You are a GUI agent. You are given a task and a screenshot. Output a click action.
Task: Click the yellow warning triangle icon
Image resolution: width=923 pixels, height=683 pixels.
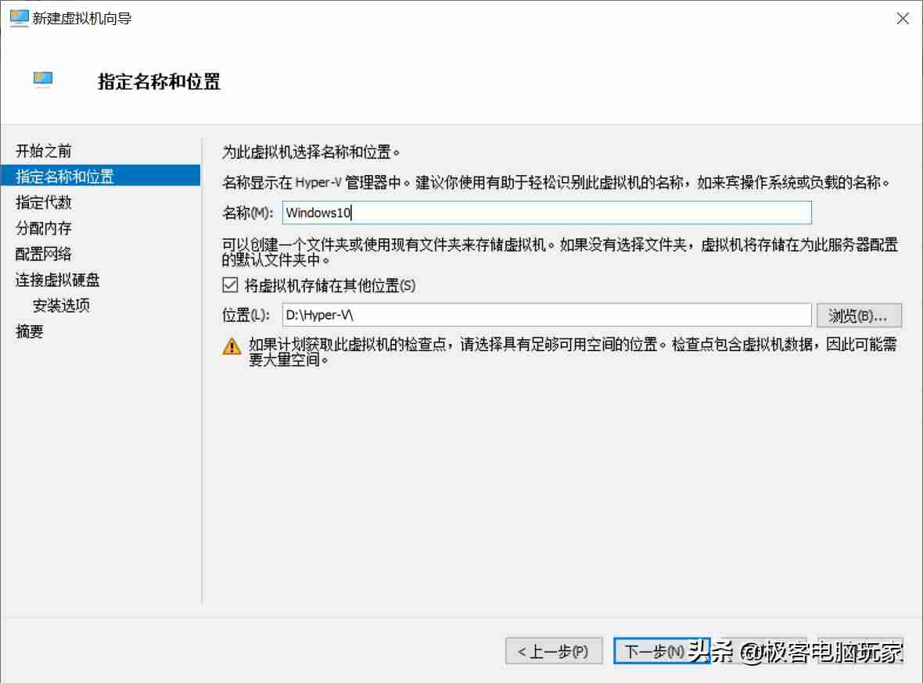[232, 346]
